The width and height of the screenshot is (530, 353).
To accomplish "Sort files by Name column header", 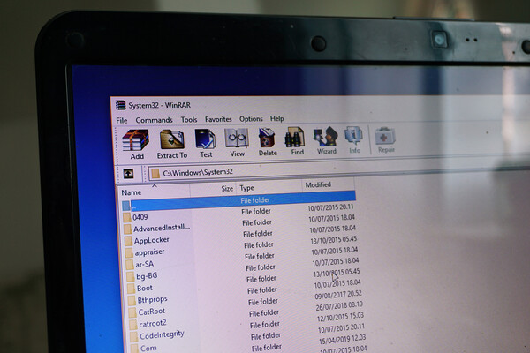I will (x=132, y=192).
